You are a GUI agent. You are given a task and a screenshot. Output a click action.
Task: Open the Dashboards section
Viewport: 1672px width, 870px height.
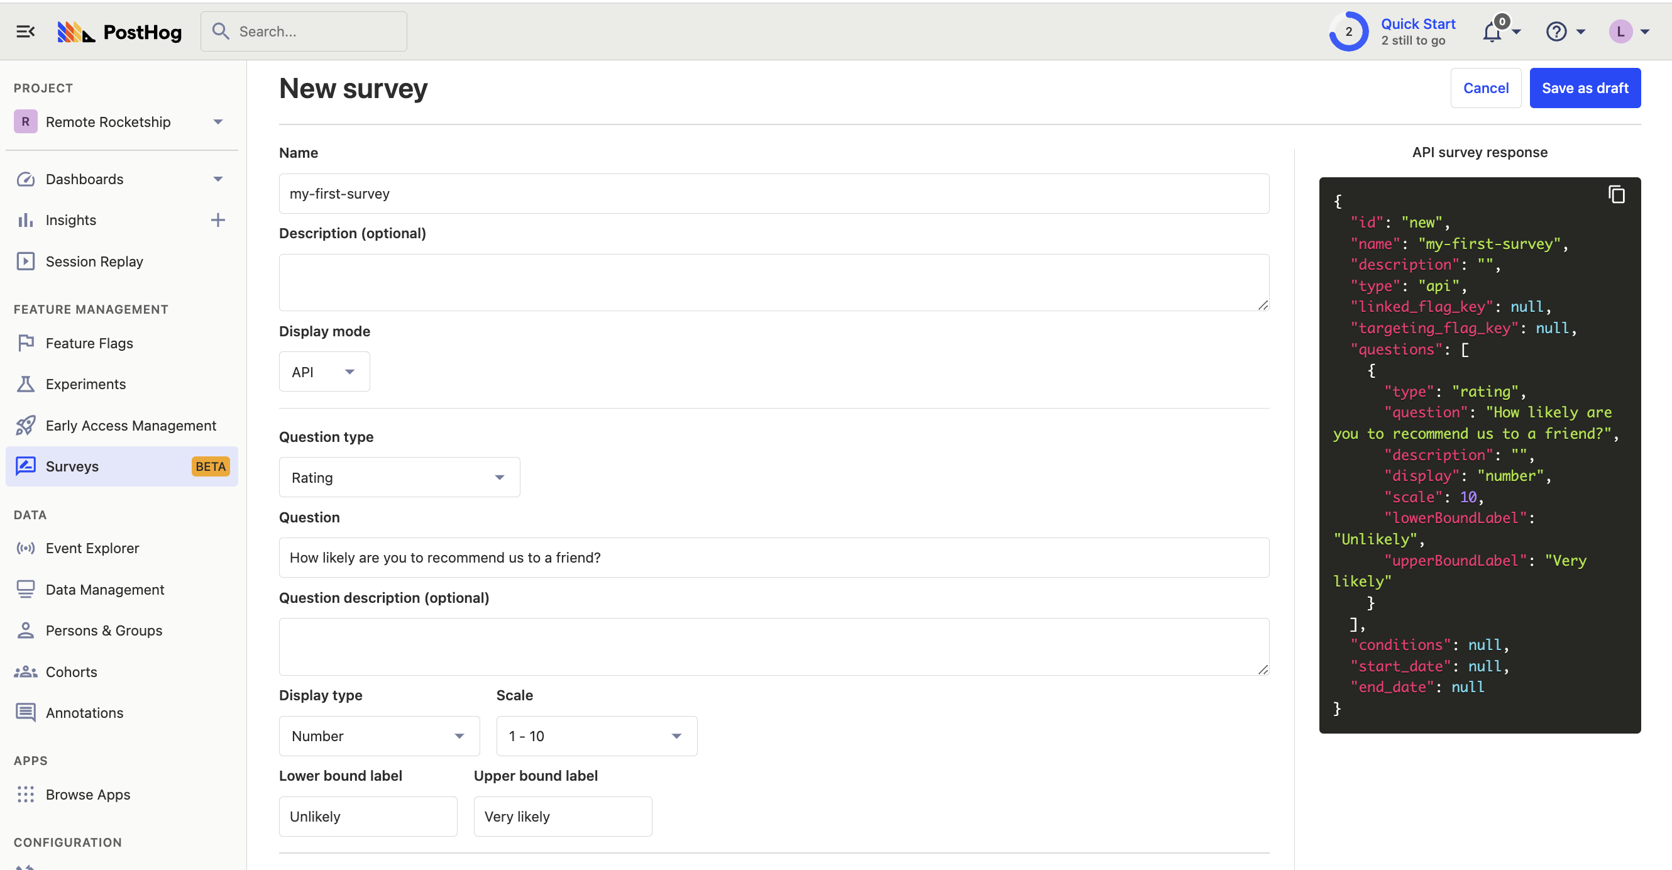84,179
